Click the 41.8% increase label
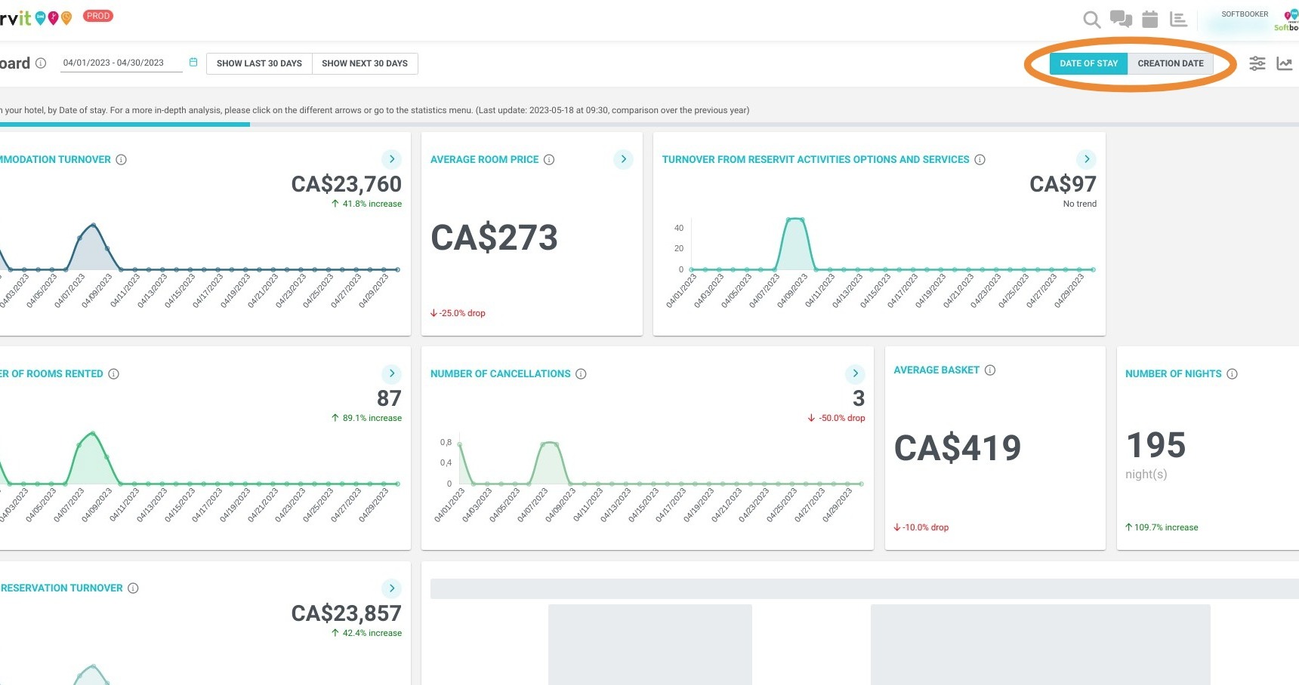 pyautogui.click(x=366, y=204)
